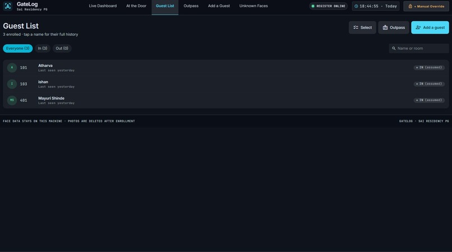
Task: Click the checklist icon in the Select button
Action: 356,27
